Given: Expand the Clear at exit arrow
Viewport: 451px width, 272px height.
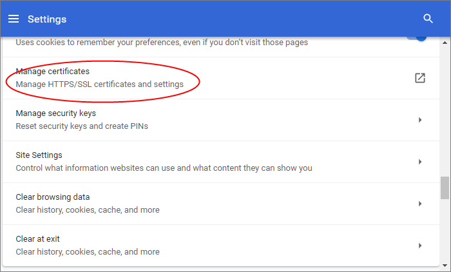Looking at the screenshot, I should pyautogui.click(x=420, y=246).
